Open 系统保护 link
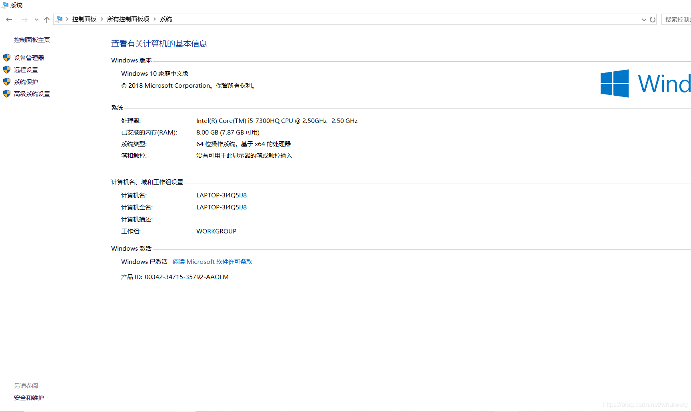 click(26, 82)
